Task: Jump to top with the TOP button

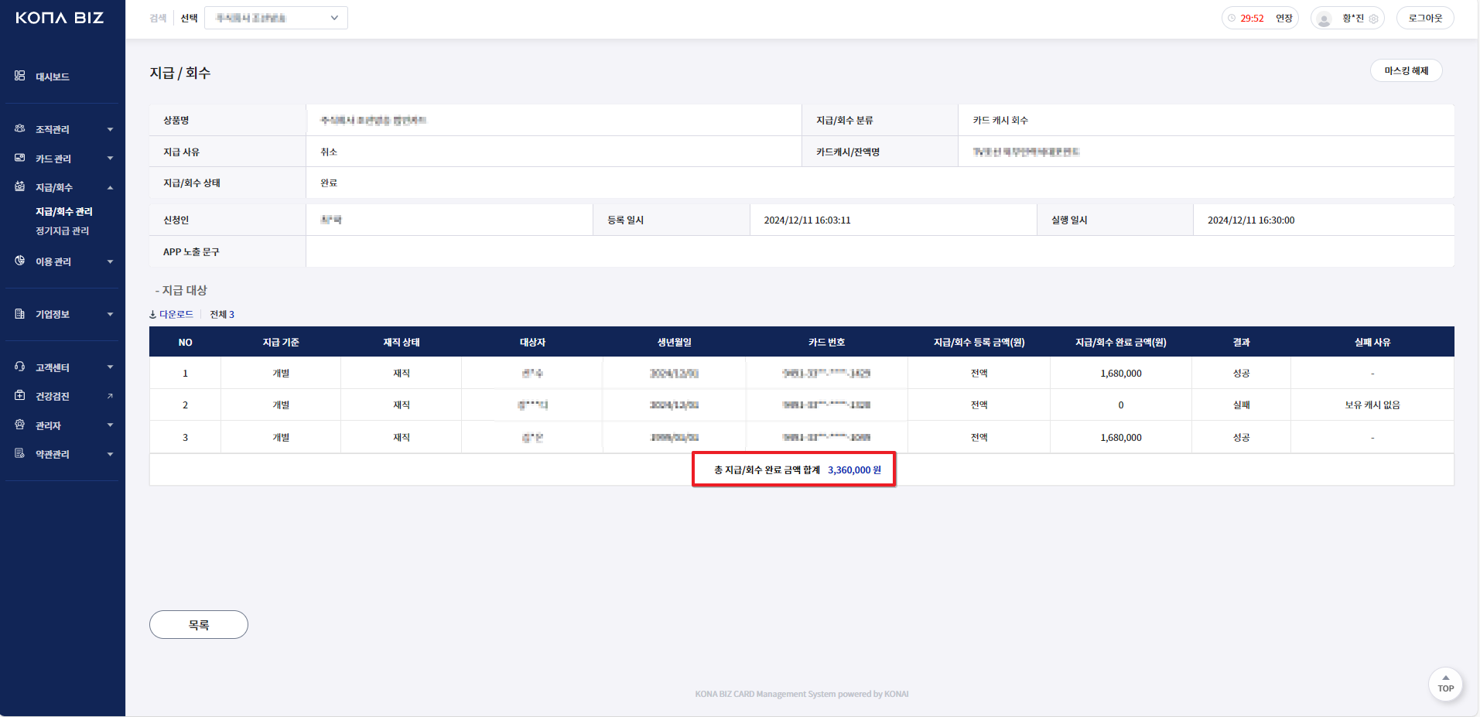Action: pos(1445,684)
